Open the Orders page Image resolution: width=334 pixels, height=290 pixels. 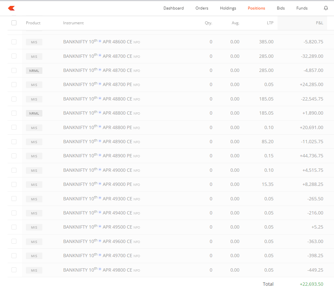(202, 8)
